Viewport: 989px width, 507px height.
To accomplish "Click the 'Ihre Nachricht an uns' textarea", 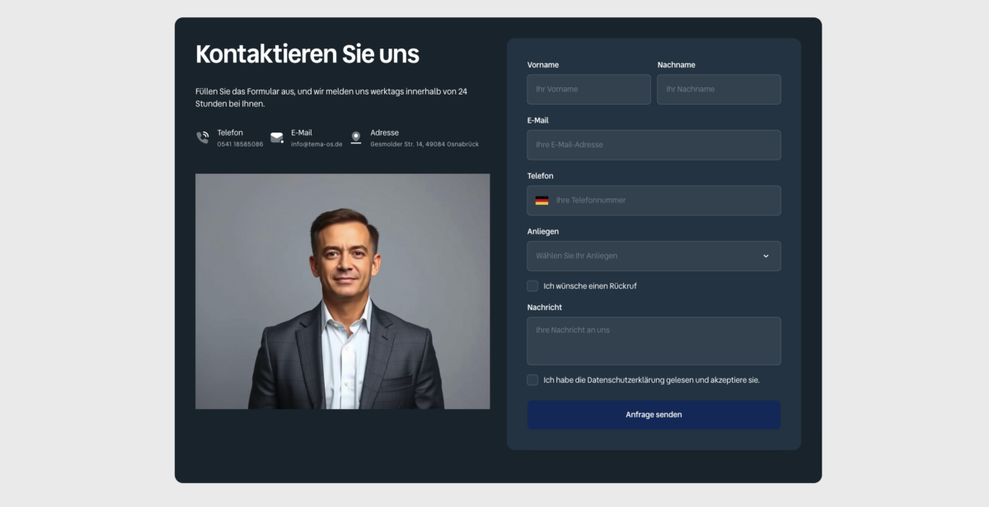I will pyautogui.click(x=654, y=341).
